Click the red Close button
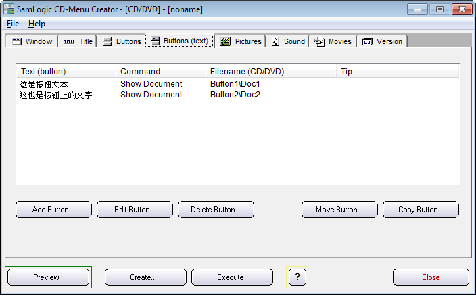The height and width of the screenshot is (295, 476). click(x=431, y=277)
